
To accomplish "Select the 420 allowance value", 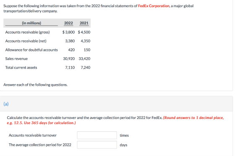I will coord(71,50).
